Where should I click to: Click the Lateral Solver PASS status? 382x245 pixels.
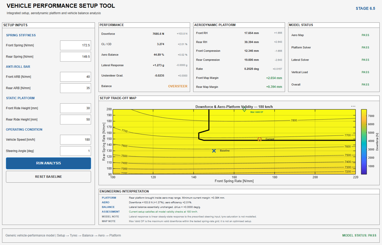point(365,60)
